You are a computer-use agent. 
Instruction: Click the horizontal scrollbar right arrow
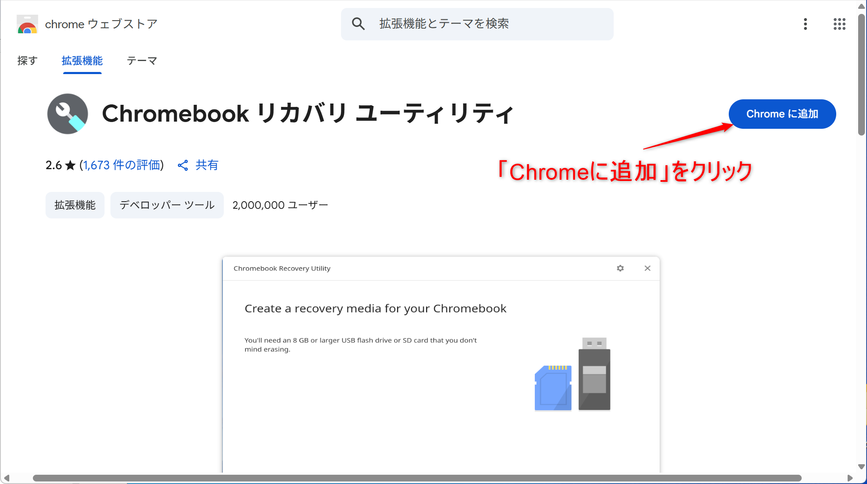(850, 478)
